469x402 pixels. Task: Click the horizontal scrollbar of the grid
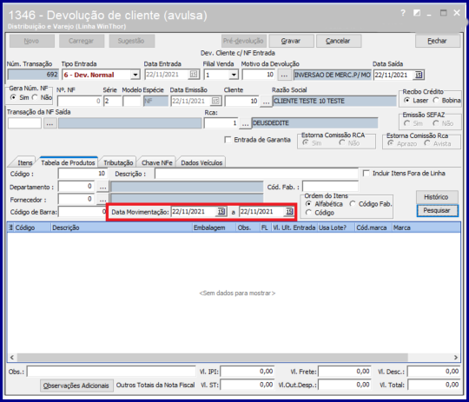213,358
